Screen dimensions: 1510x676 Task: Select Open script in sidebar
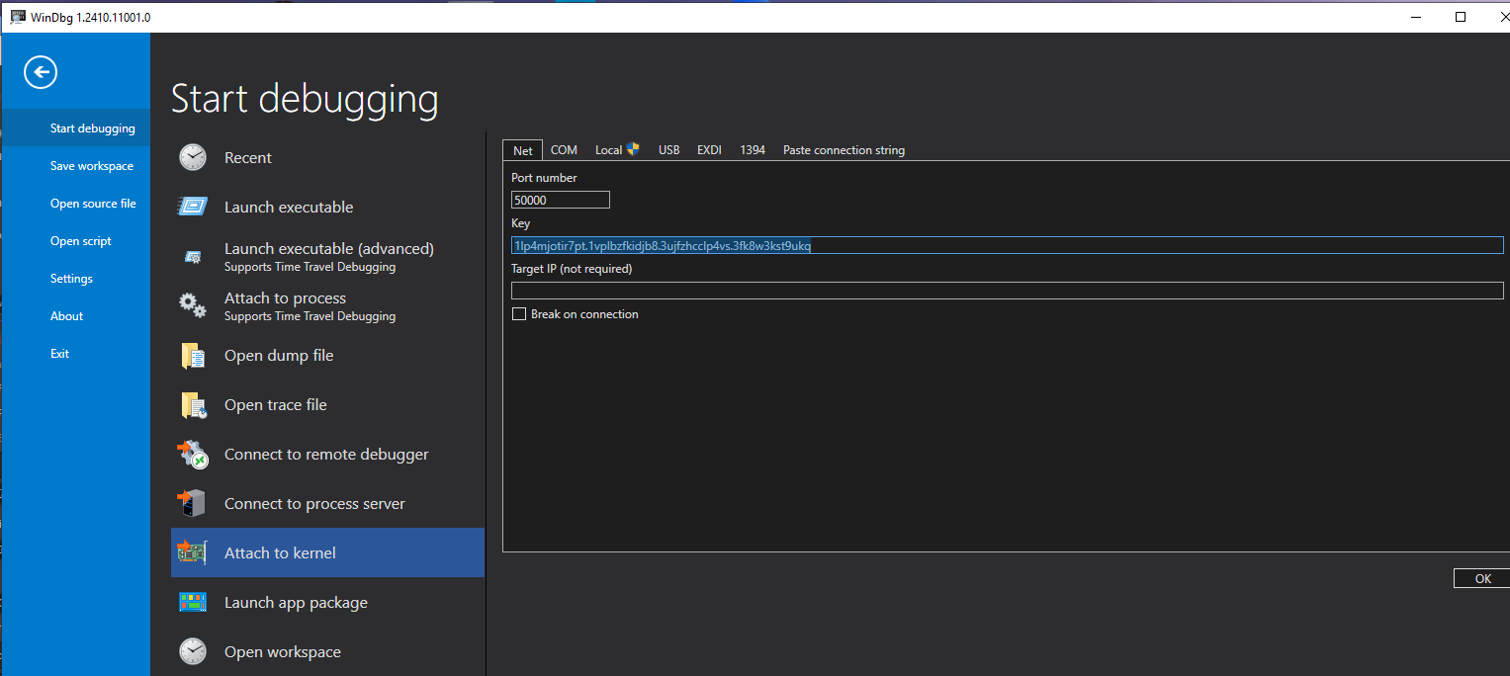(x=76, y=241)
